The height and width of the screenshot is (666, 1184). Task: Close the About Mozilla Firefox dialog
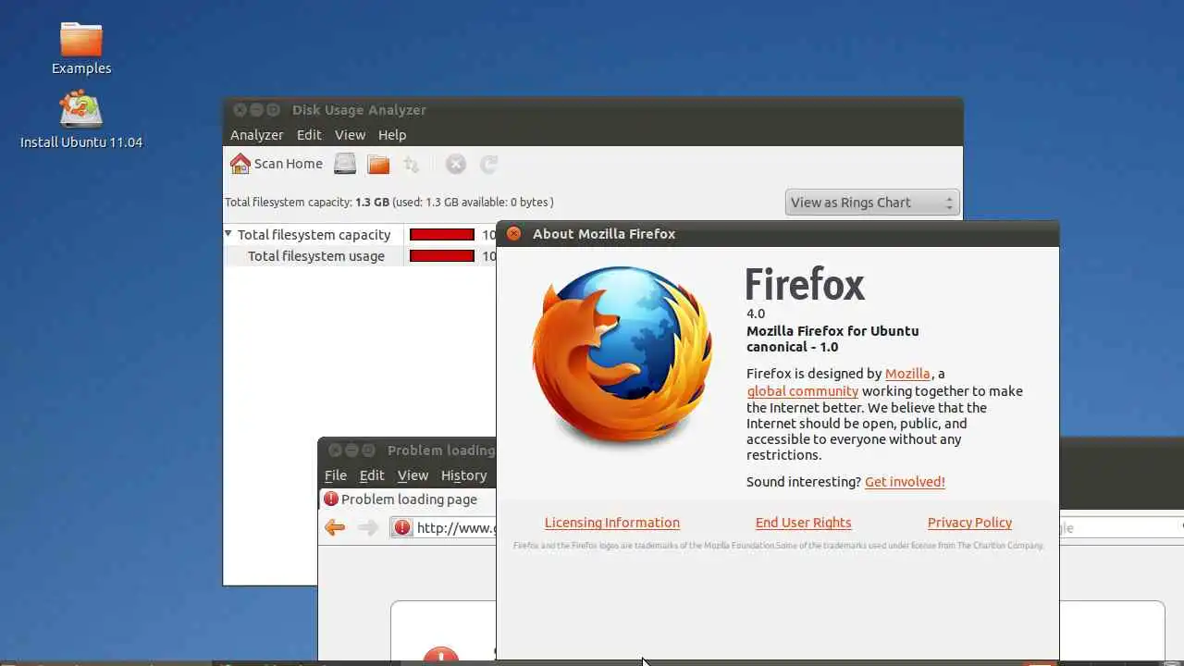pyautogui.click(x=514, y=234)
